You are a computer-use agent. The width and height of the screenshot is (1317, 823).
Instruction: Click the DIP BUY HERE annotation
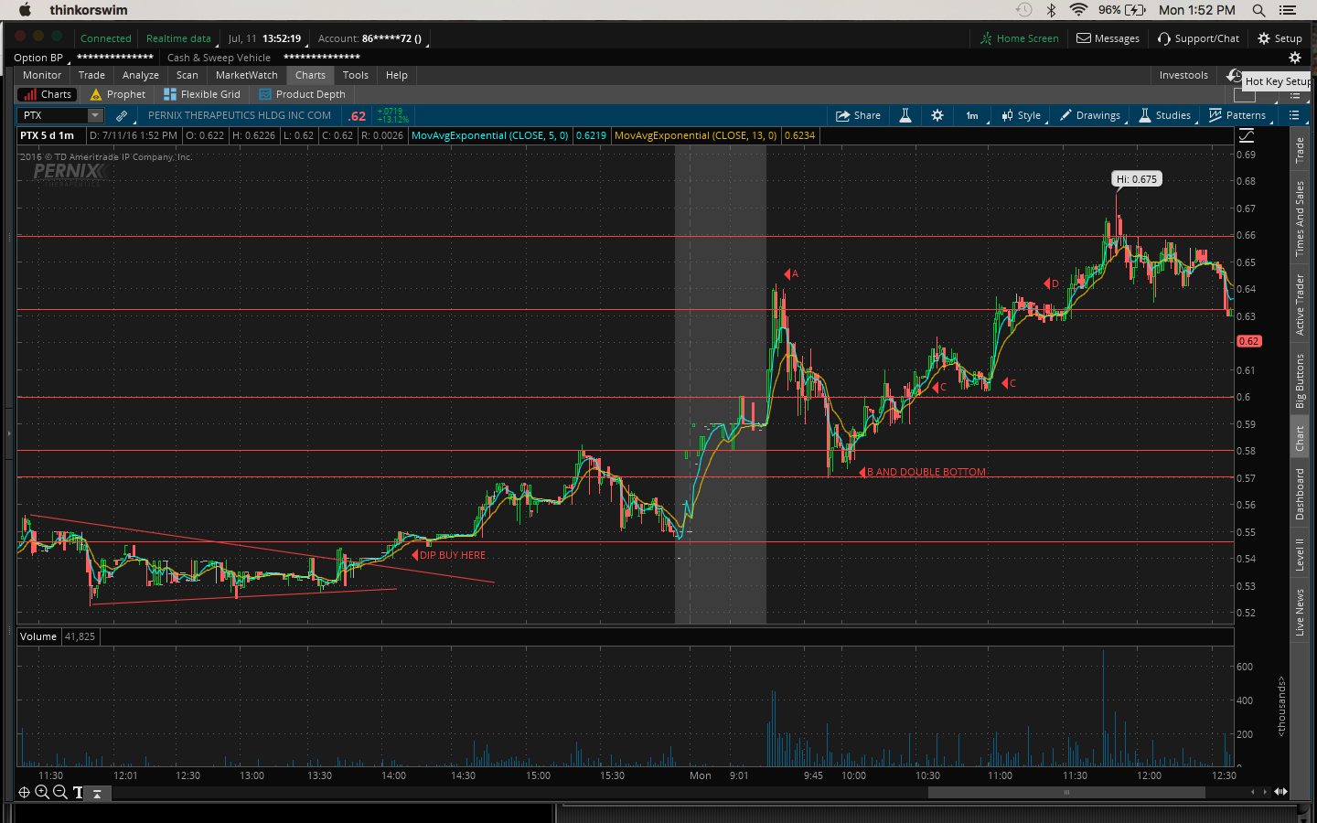[453, 555]
